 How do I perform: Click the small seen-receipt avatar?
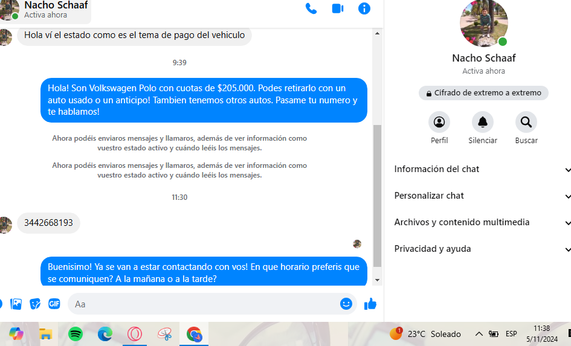click(x=357, y=244)
